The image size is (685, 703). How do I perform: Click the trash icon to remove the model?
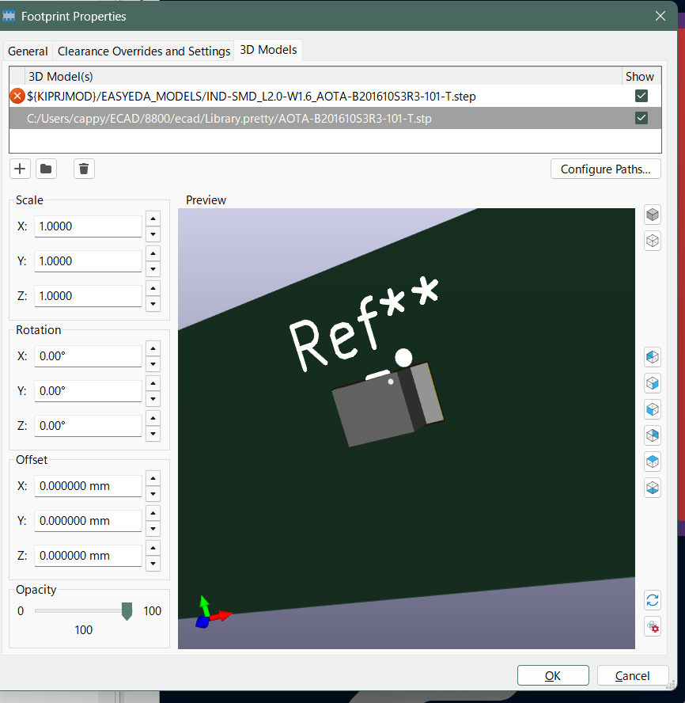click(x=85, y=169)
